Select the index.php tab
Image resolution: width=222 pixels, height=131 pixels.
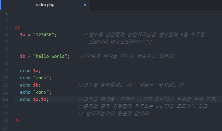click(45, 5)
